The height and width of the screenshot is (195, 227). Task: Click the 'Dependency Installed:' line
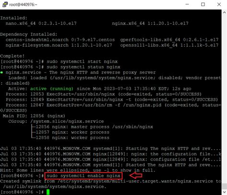pyautogui.click(x=29, y=34)
